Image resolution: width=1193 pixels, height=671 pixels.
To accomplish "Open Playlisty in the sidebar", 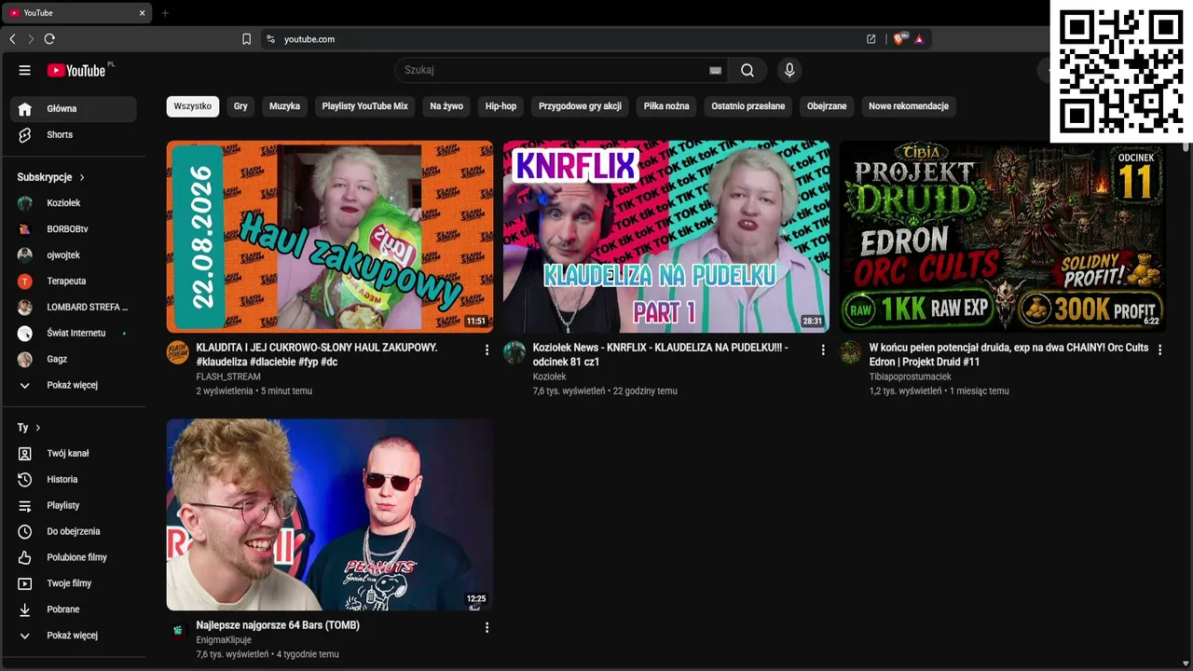I will (74, 506).
